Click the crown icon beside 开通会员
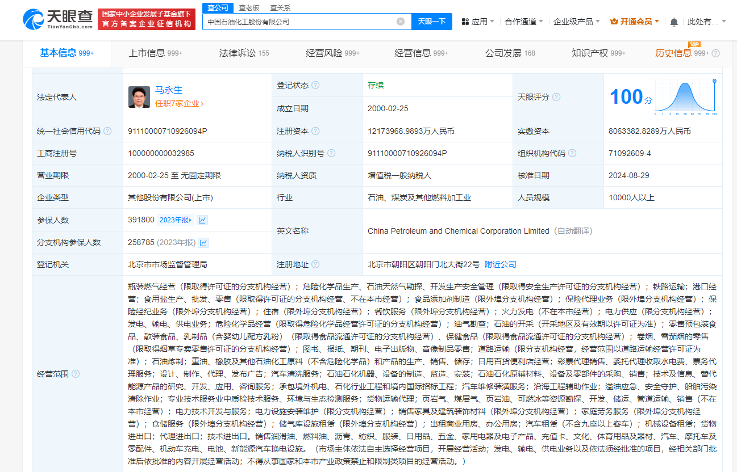Screen dimensions: 737x472 coord(615,20)
